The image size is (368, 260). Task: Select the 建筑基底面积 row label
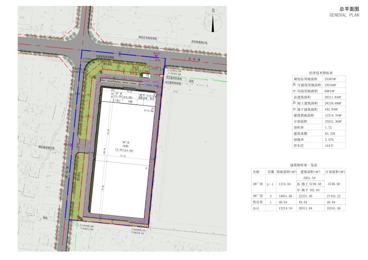click(304, 116)
